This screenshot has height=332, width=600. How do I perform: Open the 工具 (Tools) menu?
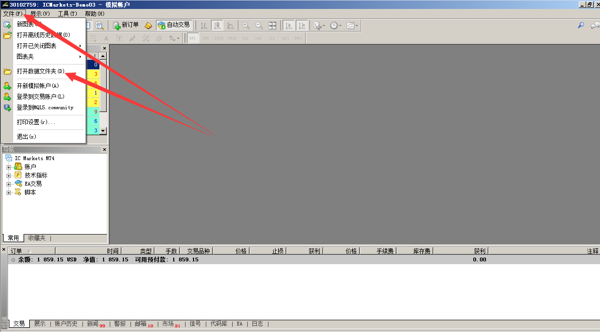(x=67, y=14)
